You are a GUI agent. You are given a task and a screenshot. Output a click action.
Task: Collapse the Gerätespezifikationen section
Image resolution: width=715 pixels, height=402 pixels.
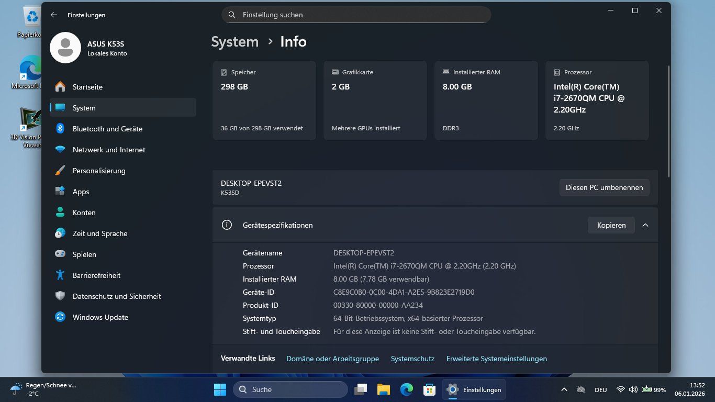(x=645, y=225)
